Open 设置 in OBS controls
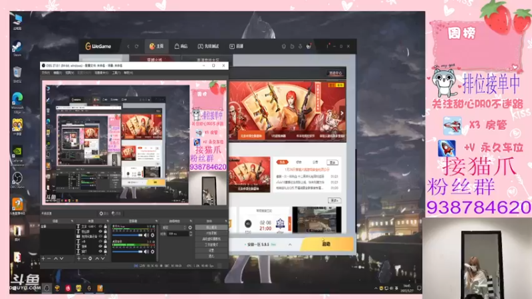Image resolution: width=532 pixels, height=299 pixels. click(x=211, y=250)
